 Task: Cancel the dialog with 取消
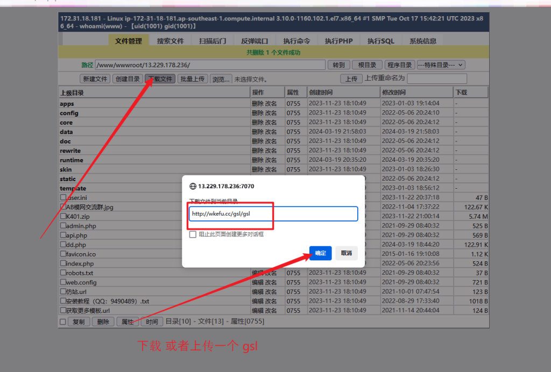346,253
